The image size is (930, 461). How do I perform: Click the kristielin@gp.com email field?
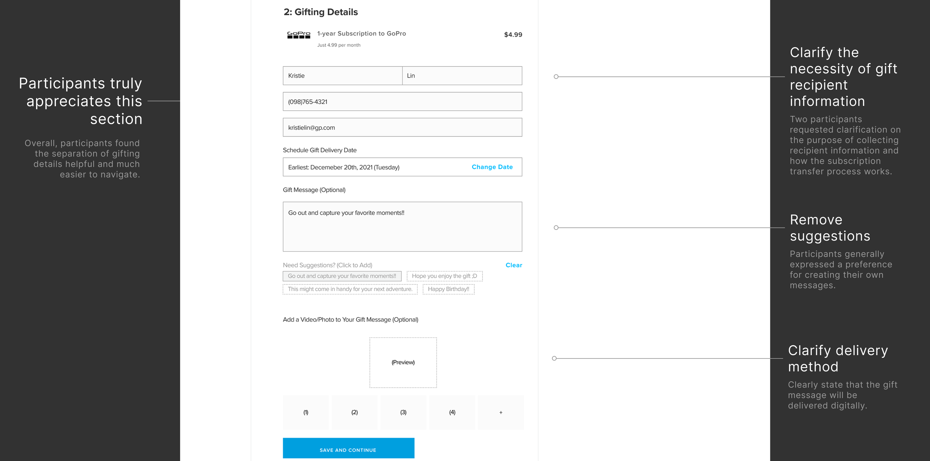click(x=402, y=128)
